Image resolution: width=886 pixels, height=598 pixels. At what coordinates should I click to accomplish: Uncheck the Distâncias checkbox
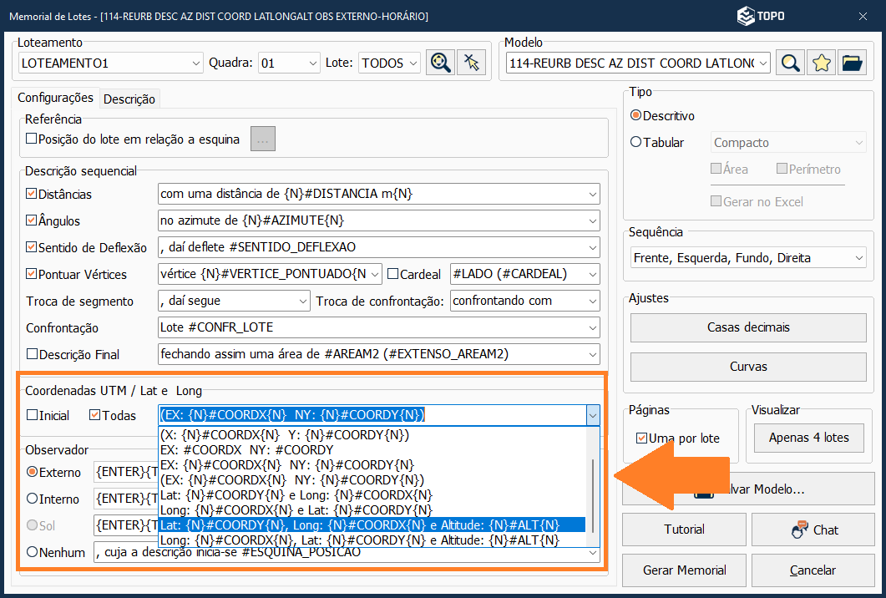pyautogui.click(x=33, y=195)
